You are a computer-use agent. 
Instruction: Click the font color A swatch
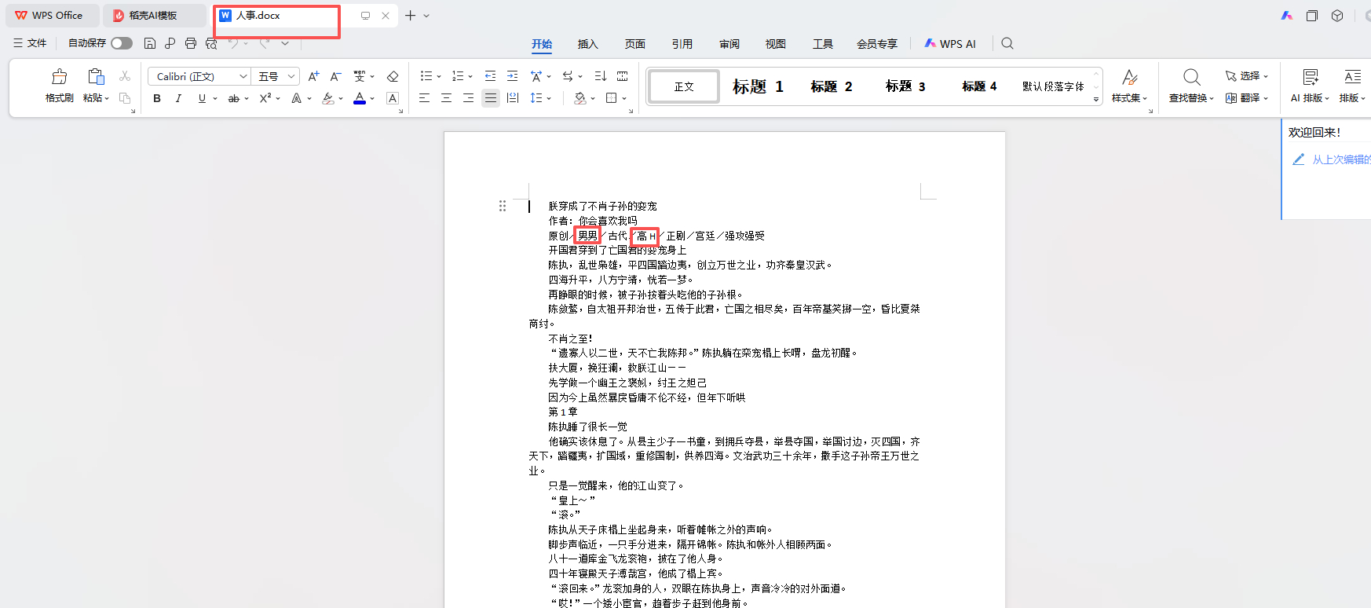pyautogui.click(x=359, y=98)
